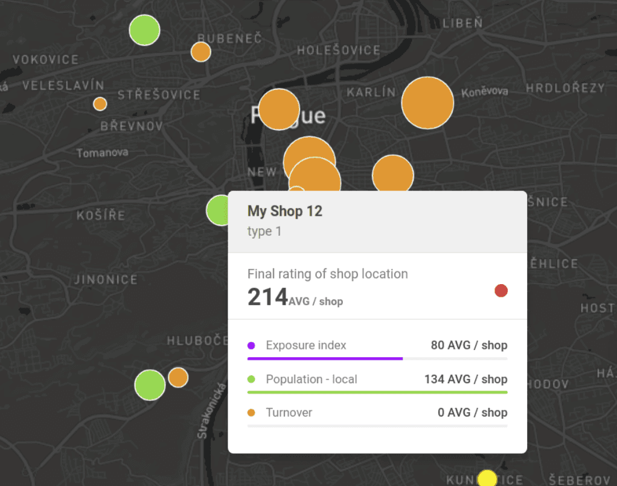Click the Strakonická road label
This screenshot has width=617, height=486.
coord(212,411)
